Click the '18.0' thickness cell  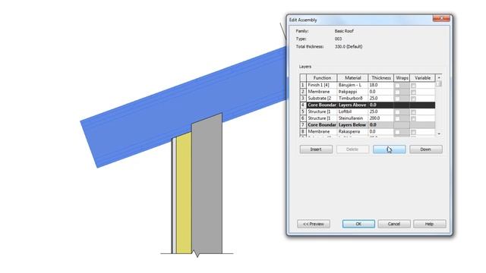381,85
